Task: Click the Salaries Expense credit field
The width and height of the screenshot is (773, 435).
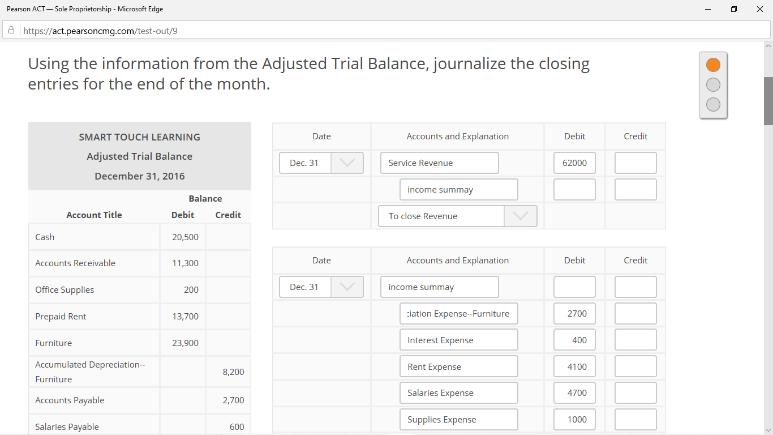Action: pos(635,393)
